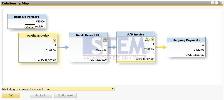Click amount AUD 72,607.21 in Outgoing Payments
Viewport: 224px width, 100px height.
click(195, 55)
